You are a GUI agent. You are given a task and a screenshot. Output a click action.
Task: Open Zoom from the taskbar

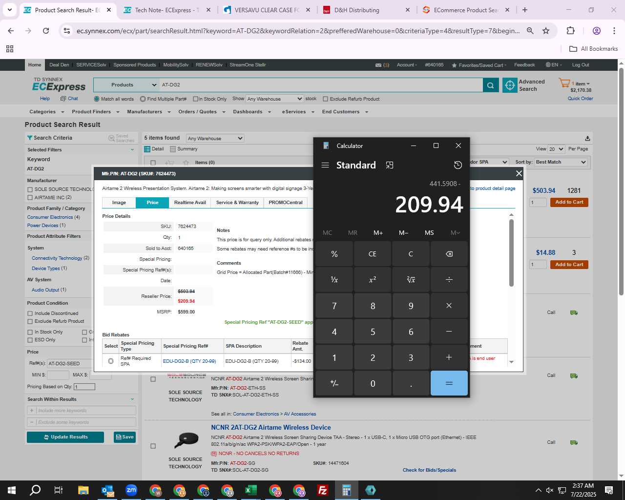point(131,490)
